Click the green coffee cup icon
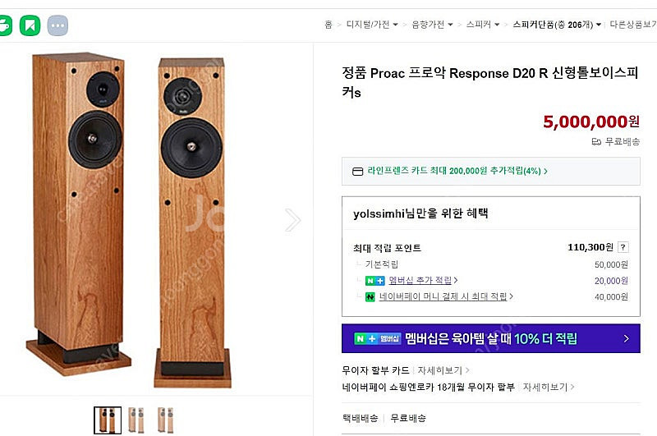Viewport: 657px width, 436px height. [4, 25]
